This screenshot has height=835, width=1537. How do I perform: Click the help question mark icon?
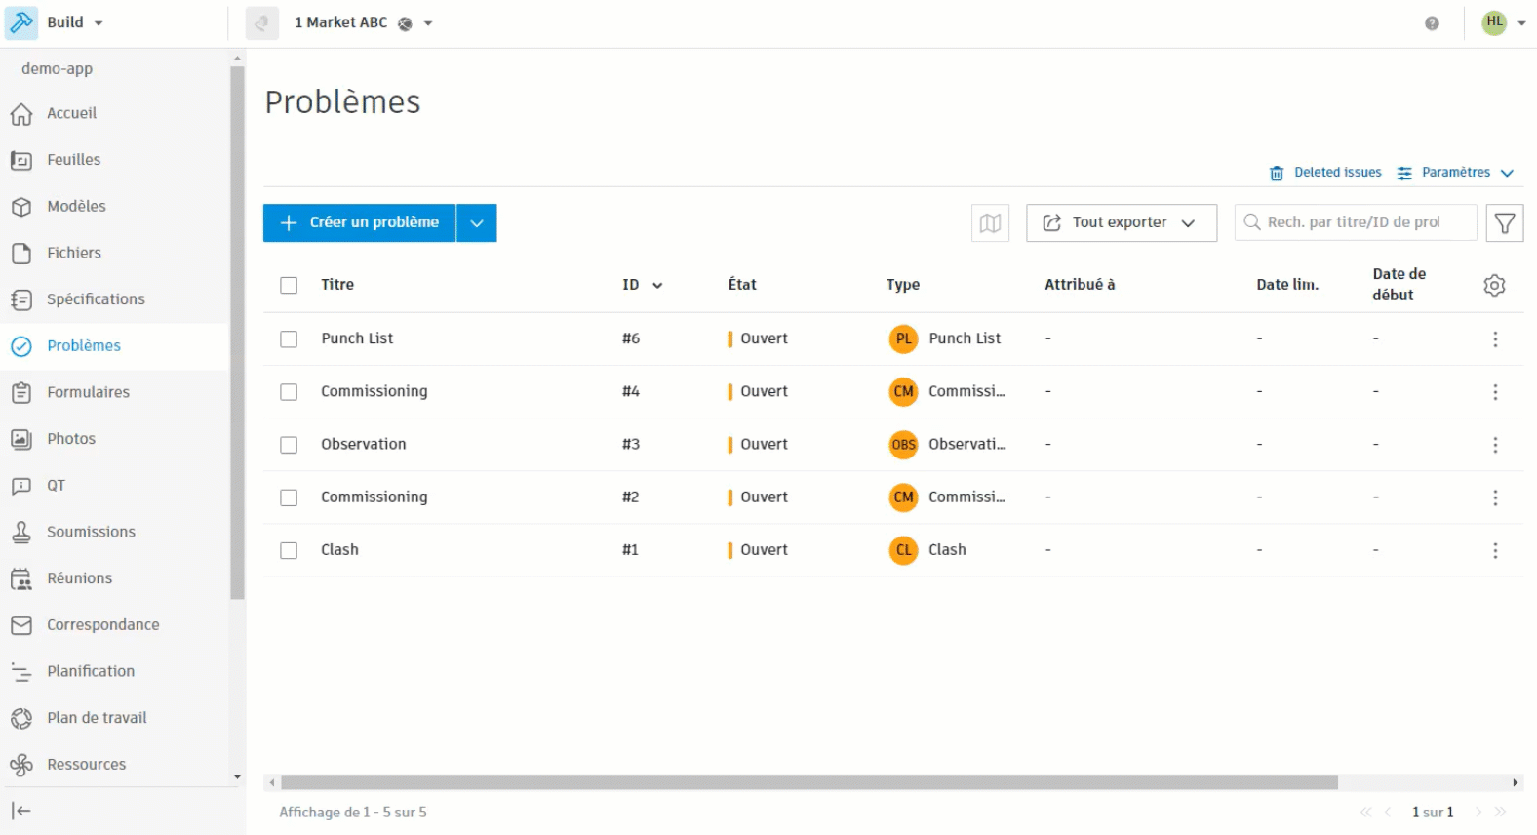click(1432, 23)
